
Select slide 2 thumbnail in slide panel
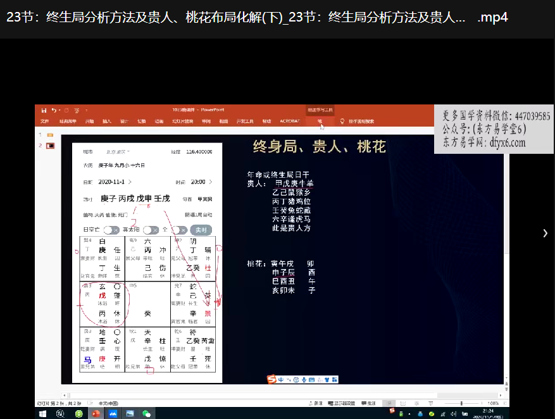click(x=51, y=146)
